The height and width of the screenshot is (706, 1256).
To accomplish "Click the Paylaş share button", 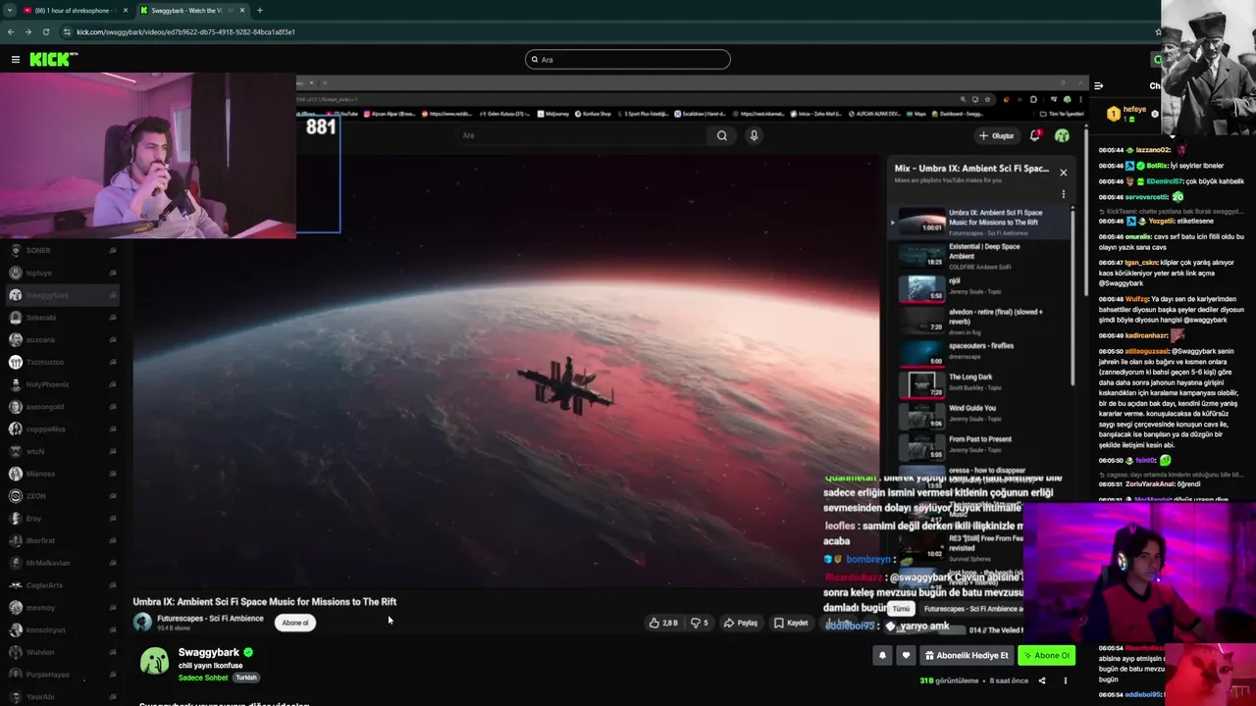I will click(741, 623).
